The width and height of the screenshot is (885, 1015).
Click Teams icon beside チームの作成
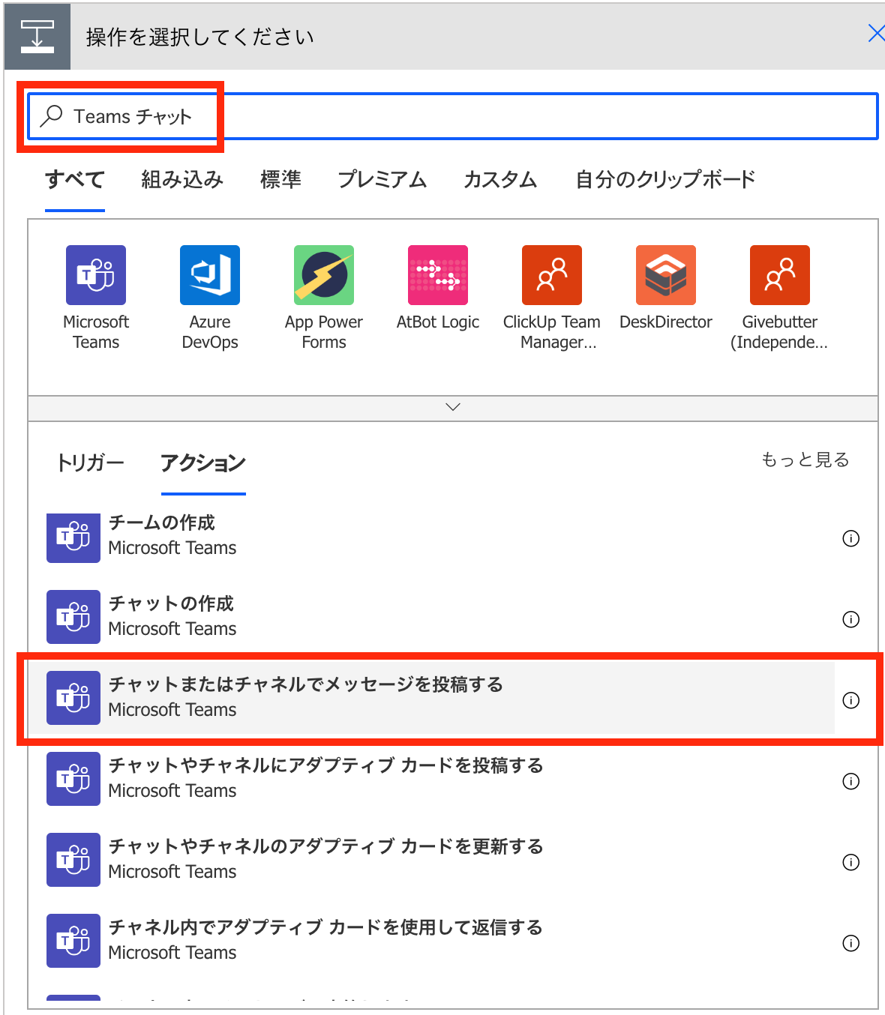[73, 537]
